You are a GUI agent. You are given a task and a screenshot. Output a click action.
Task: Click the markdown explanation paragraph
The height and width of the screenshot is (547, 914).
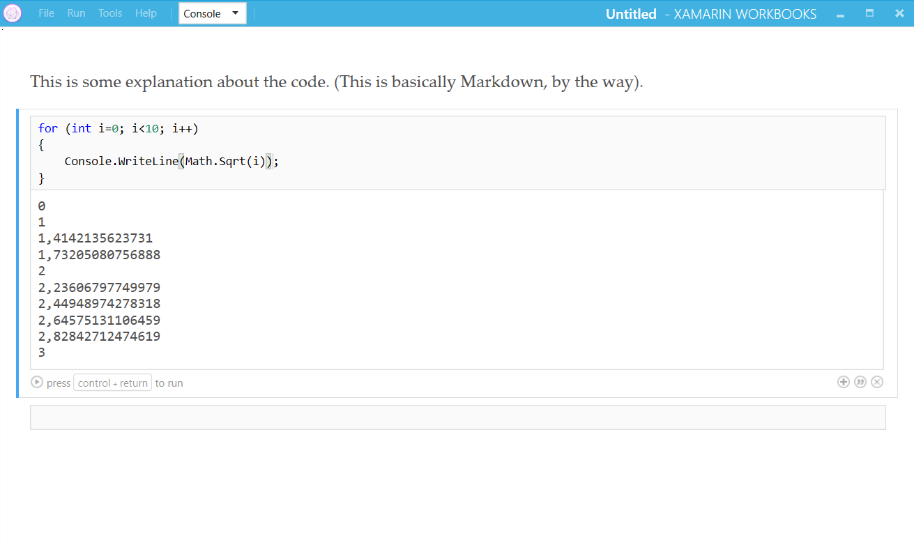(x=337, y=82)
